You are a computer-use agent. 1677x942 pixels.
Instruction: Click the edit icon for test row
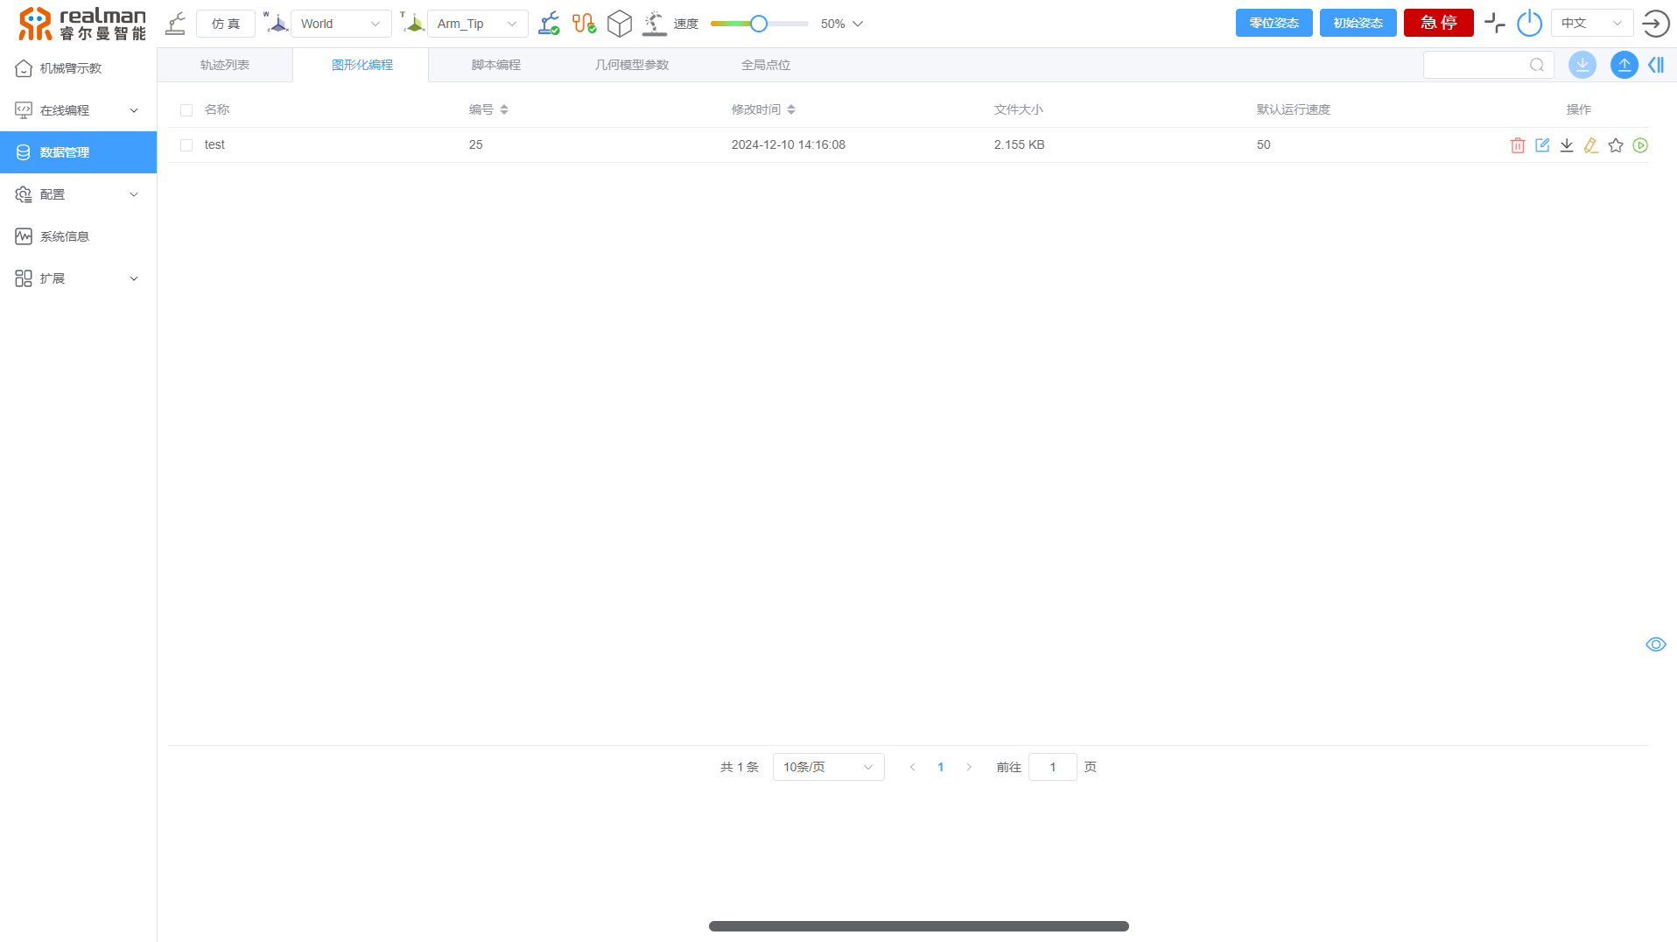click(1542, 145)
